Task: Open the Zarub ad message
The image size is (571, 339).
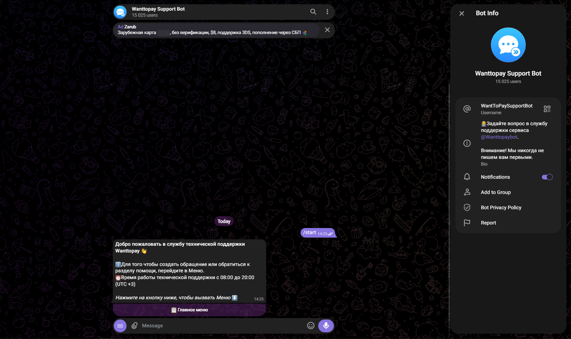Action: coord(216,30)
